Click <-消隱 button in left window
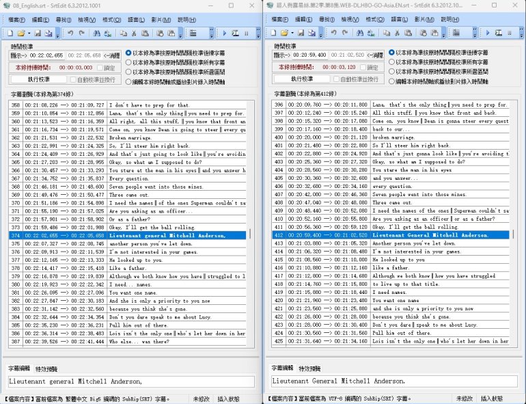Image resolution: width=526 pixels, height=404 pixels. click(112, 55)
